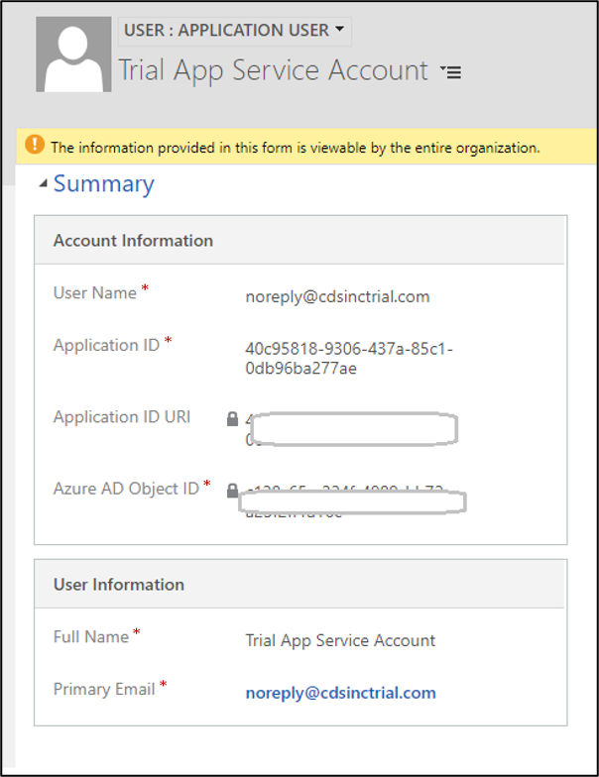
Task: Click the Trial App Service Account title
Action: 274,71
